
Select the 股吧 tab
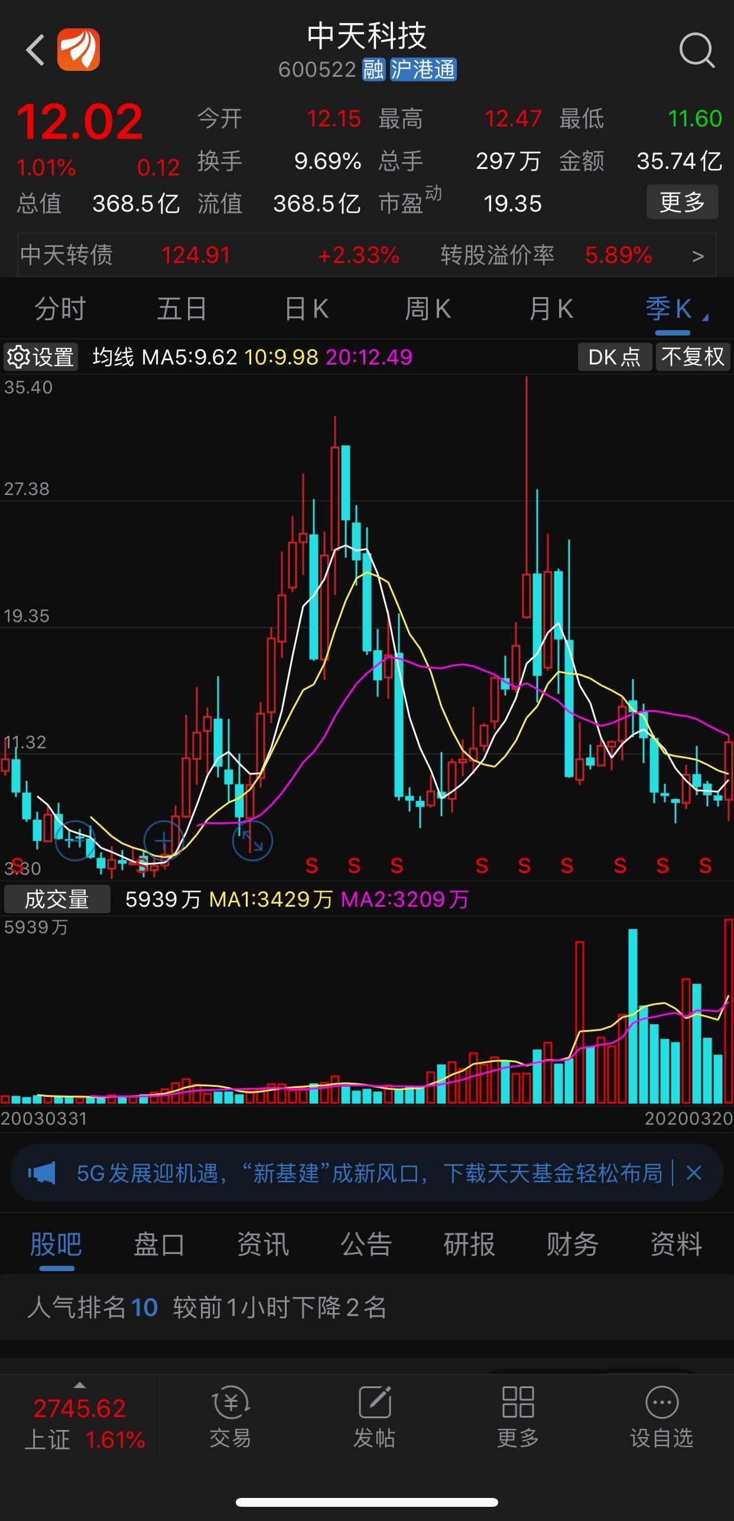click(56, 1245)
